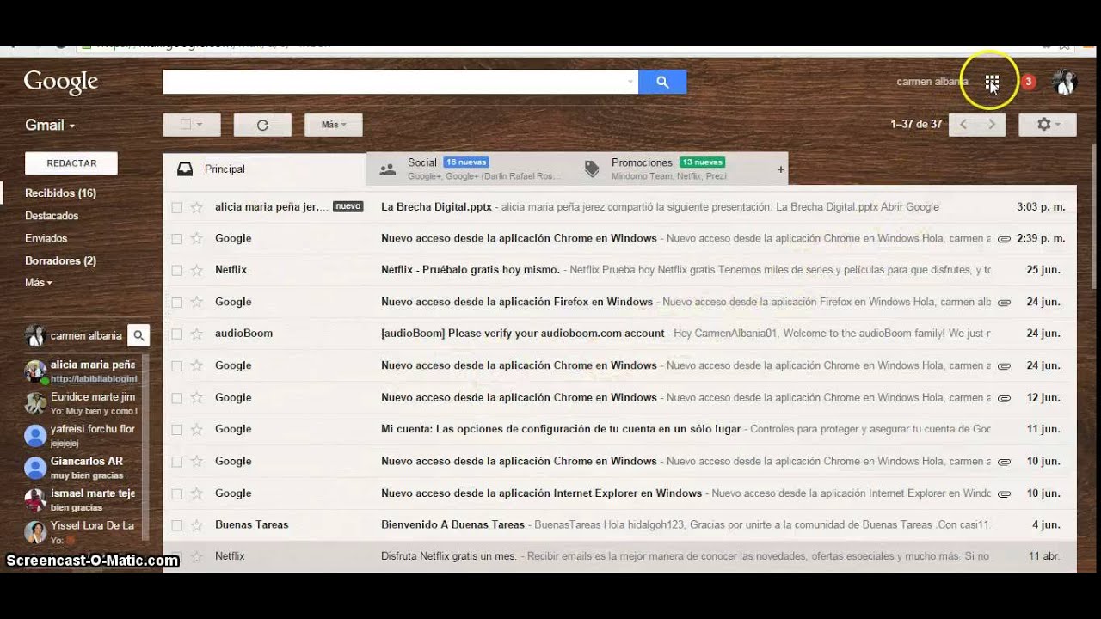Tick the select-all checkbox in toolbar
The width and height of the screenshot is (1101, 619).
click(185, 125)
